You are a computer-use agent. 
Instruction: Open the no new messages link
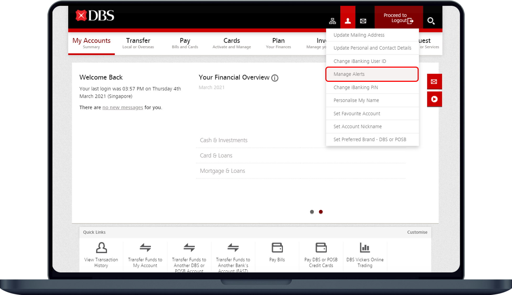[123, 108]
